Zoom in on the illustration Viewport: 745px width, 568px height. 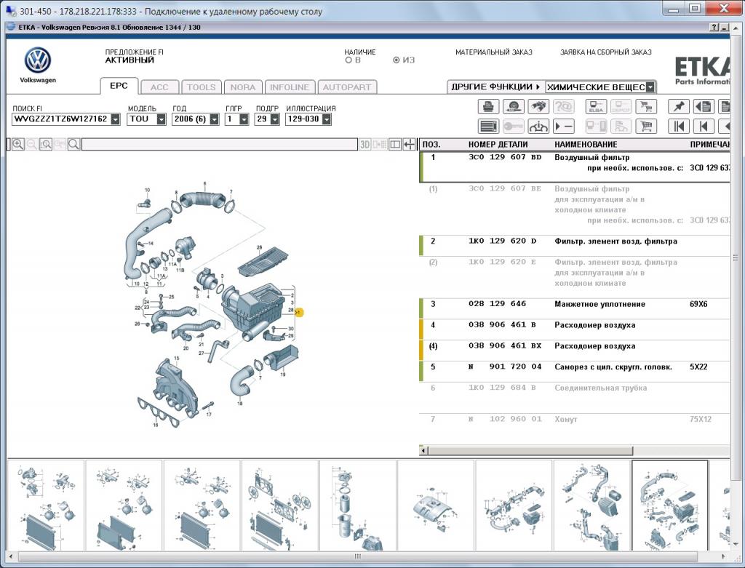pyautogui.click(x=18, y=145)
